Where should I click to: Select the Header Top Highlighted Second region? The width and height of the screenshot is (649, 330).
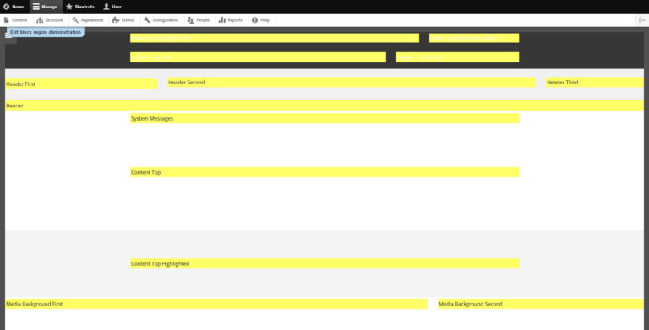(x=474, y=38)
